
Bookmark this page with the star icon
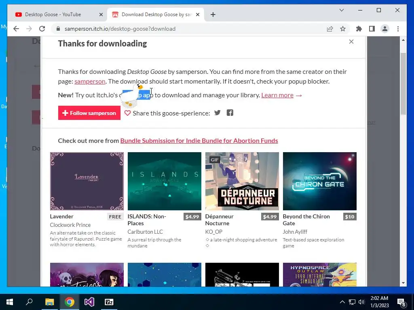point(343,29)
